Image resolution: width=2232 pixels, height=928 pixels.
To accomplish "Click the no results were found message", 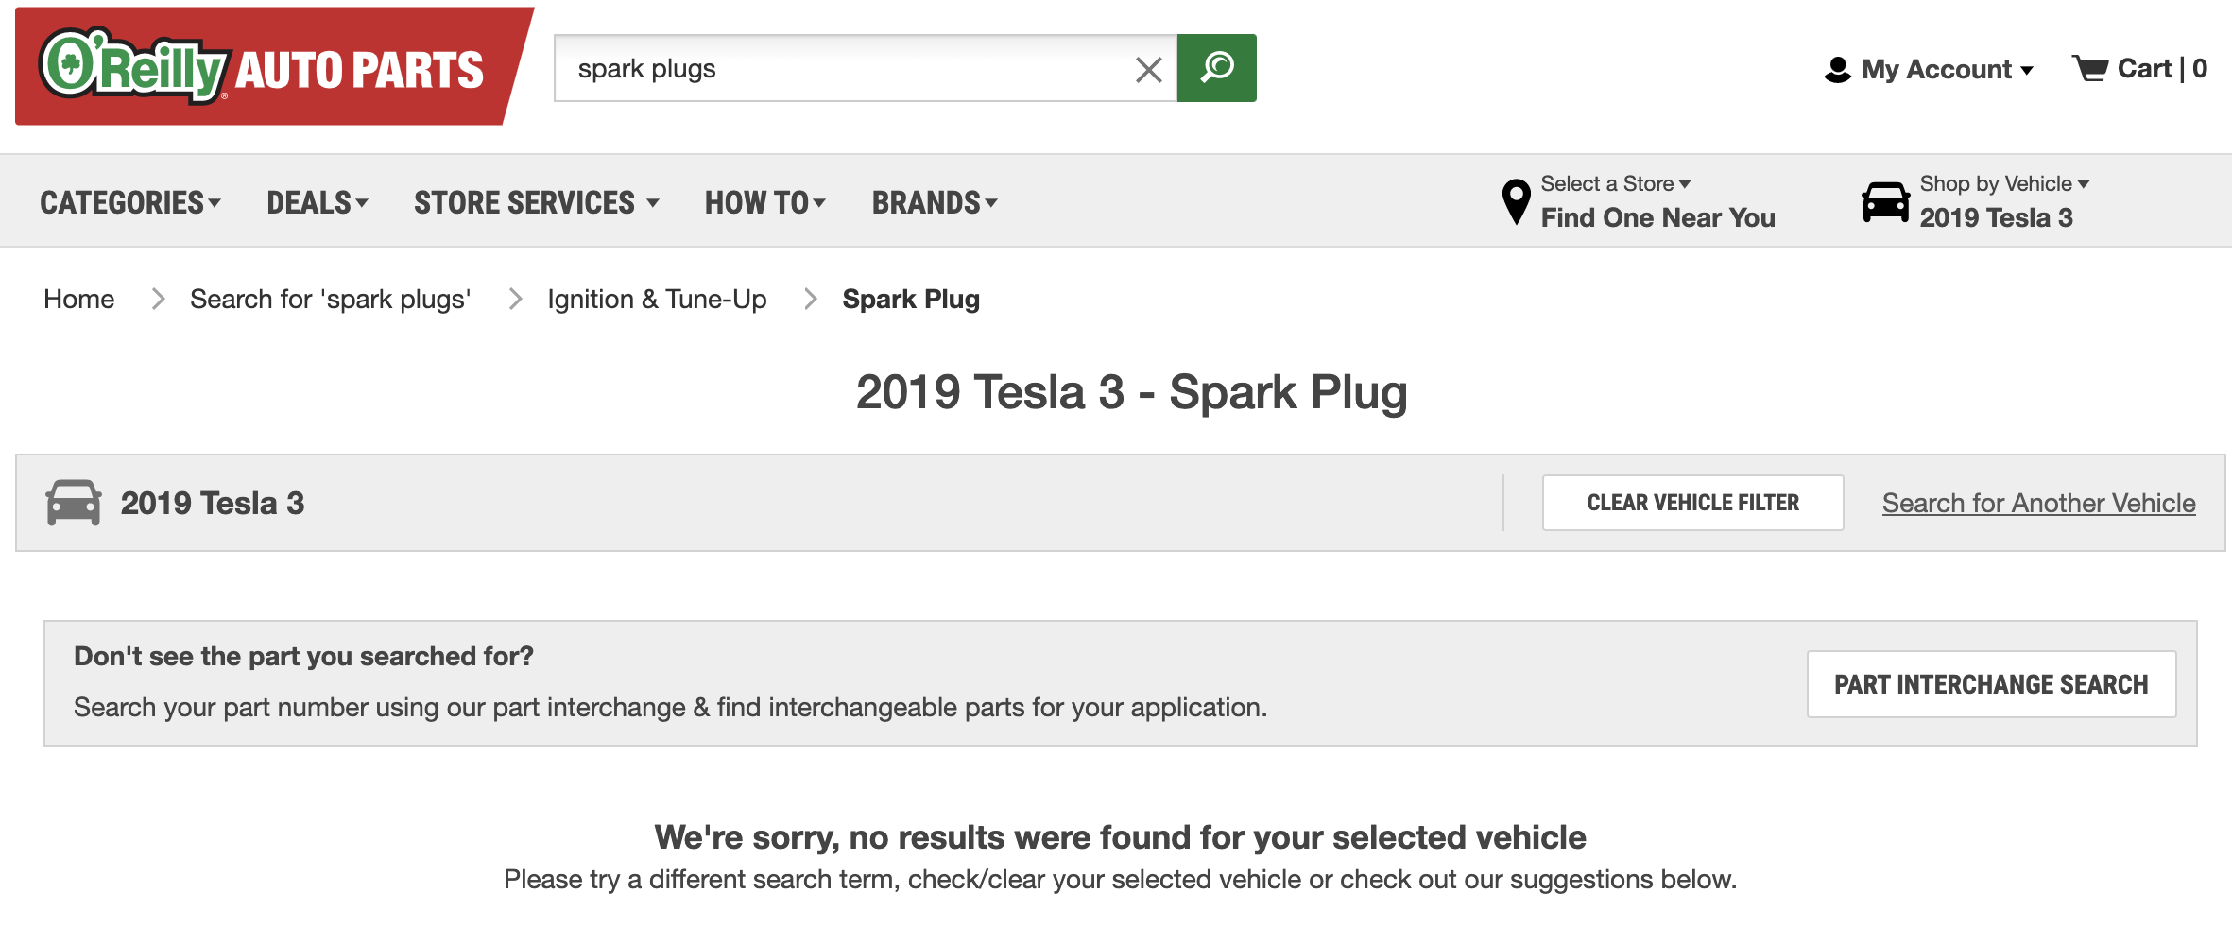I will point(1120,837).
